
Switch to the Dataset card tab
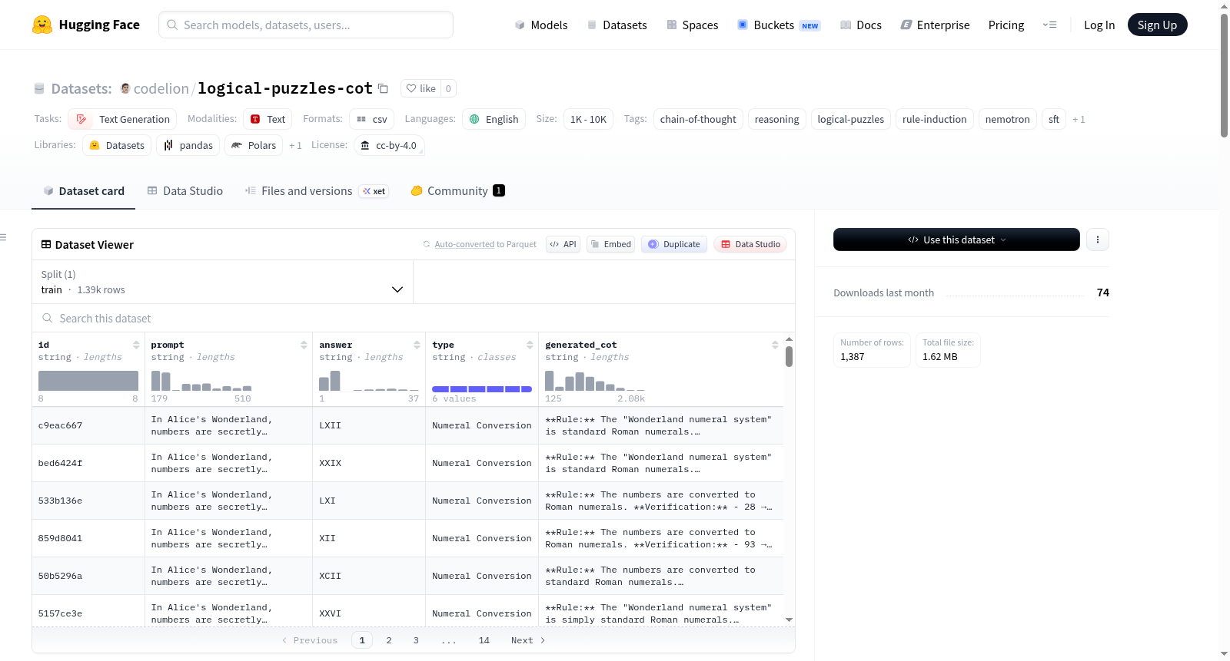click(83, 191)
